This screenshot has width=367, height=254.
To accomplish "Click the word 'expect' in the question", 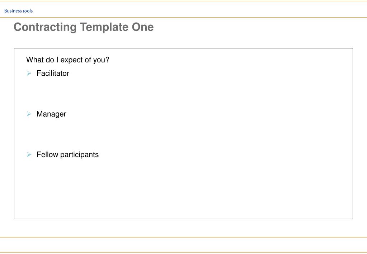I will (x=72, y=60).
